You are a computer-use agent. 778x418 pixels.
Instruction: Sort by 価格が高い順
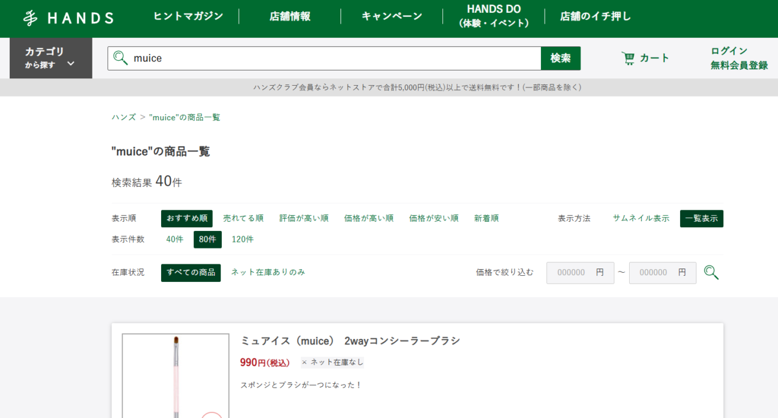(369, 219)
